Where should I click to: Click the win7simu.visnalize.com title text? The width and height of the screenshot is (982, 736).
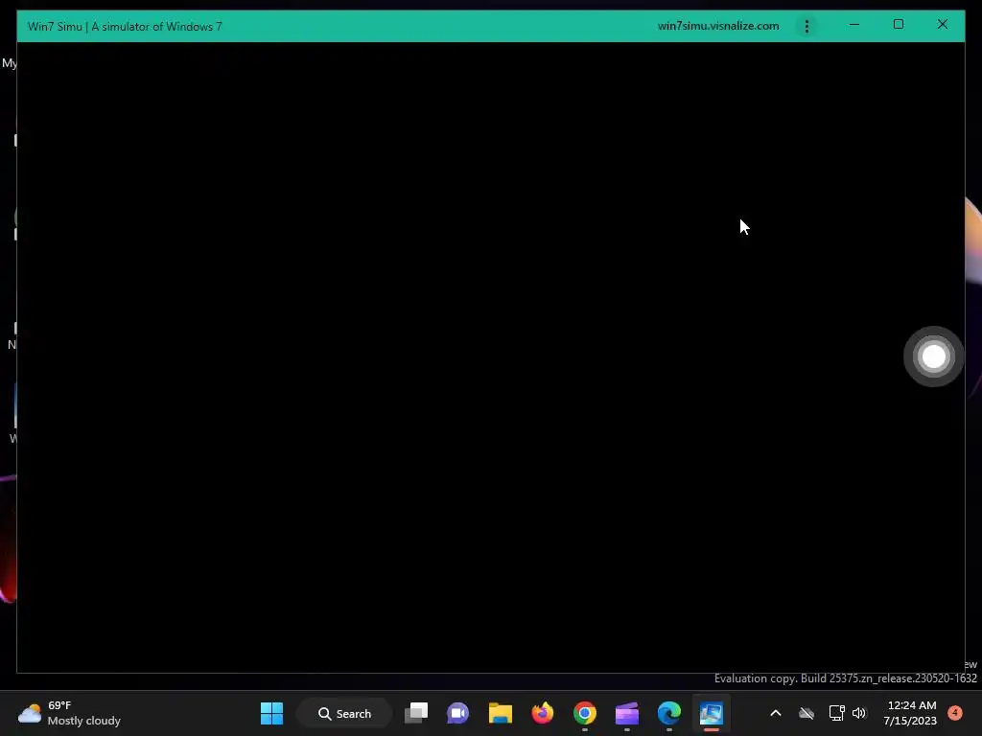(x=718, y=26)
